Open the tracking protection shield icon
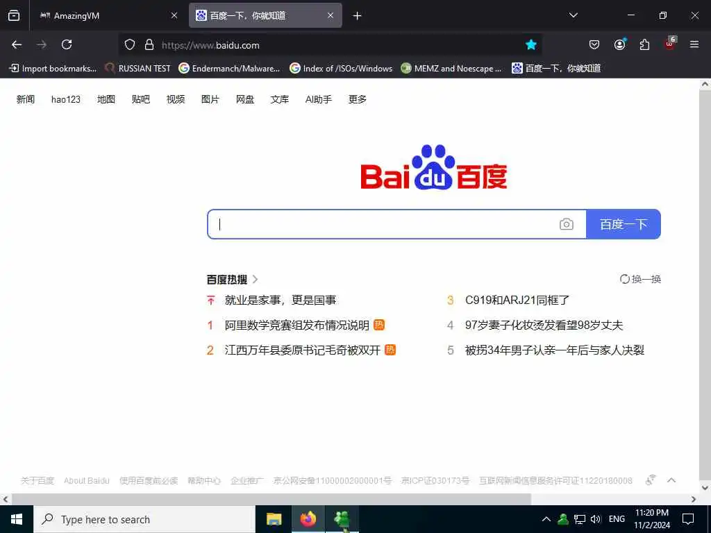This screenshot has height=533, width=711. [x=130, y=44]
